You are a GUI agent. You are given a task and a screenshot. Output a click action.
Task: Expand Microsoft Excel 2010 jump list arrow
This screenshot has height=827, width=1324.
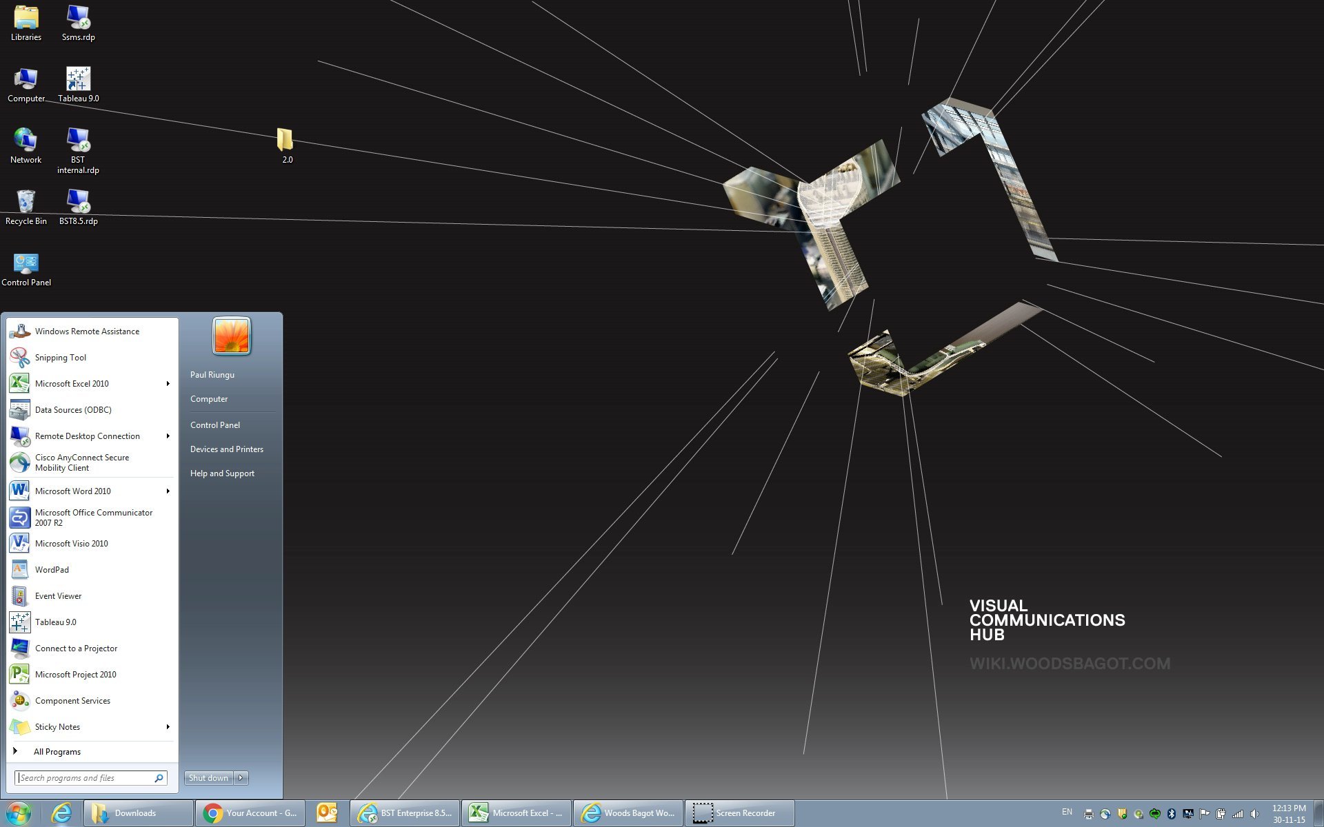[168, 384]
